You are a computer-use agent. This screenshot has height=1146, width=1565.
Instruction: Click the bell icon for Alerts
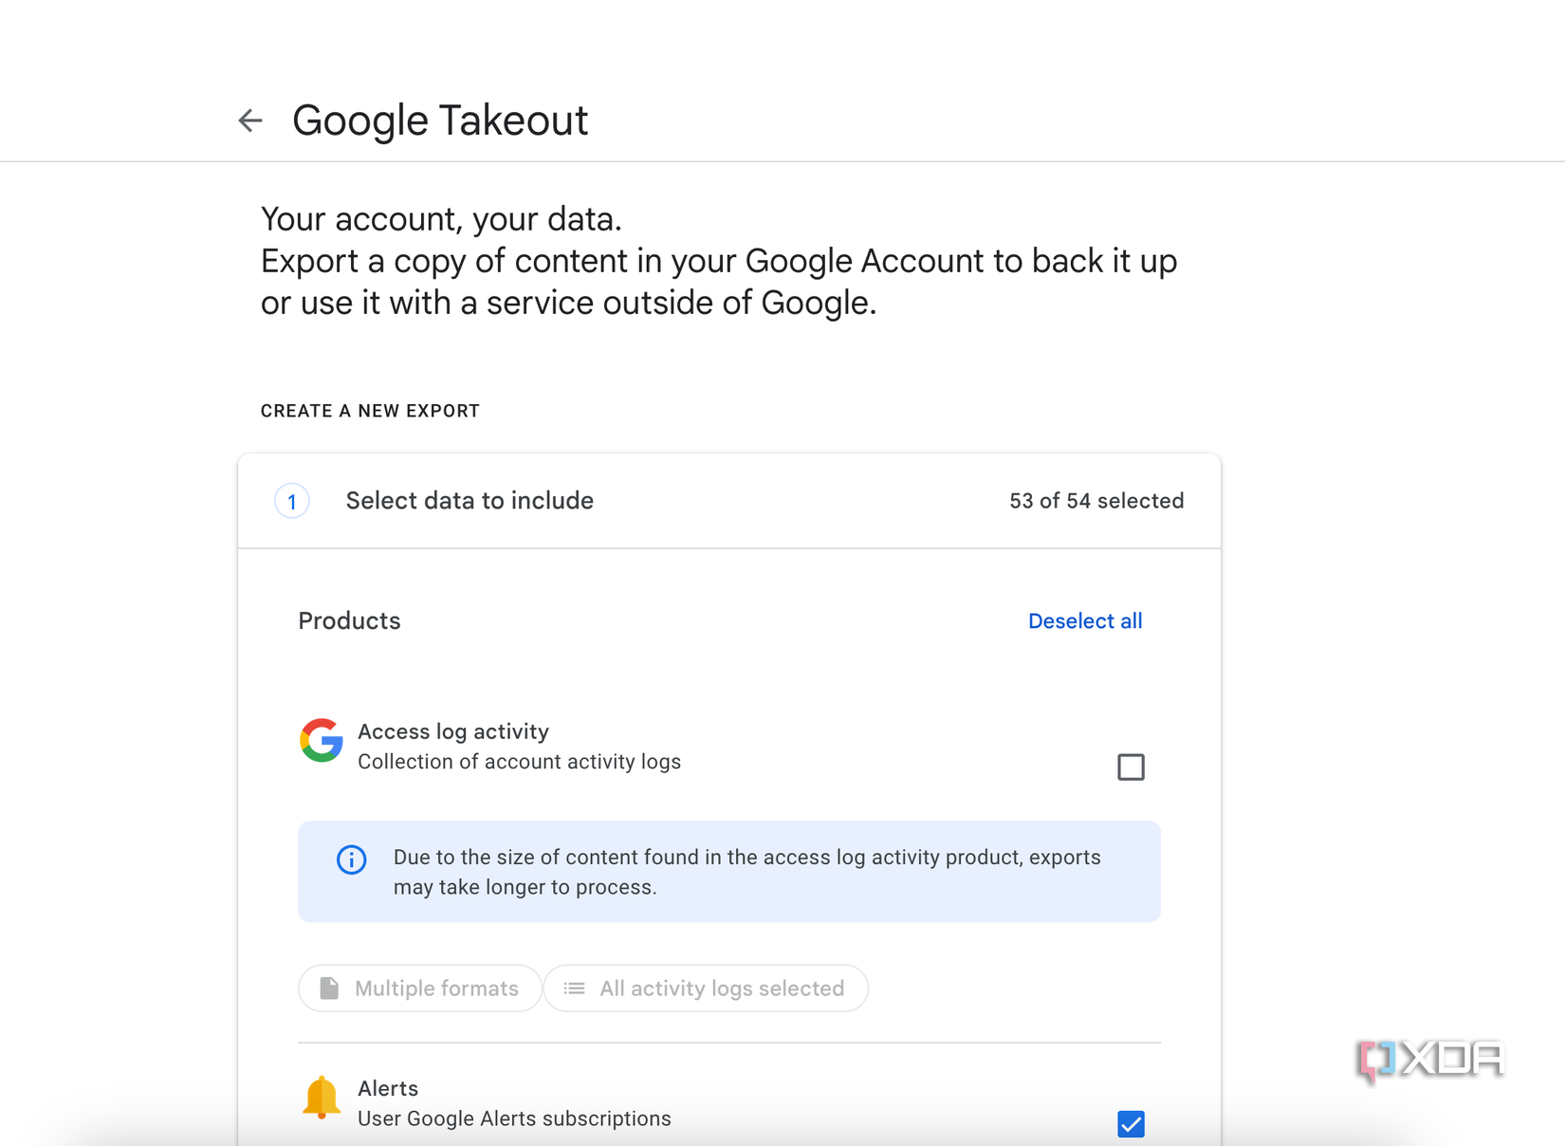coord(322,1098)
